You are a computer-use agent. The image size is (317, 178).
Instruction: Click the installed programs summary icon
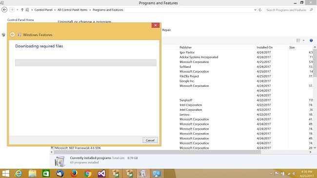pyautogui.click(x=60, y=161)
